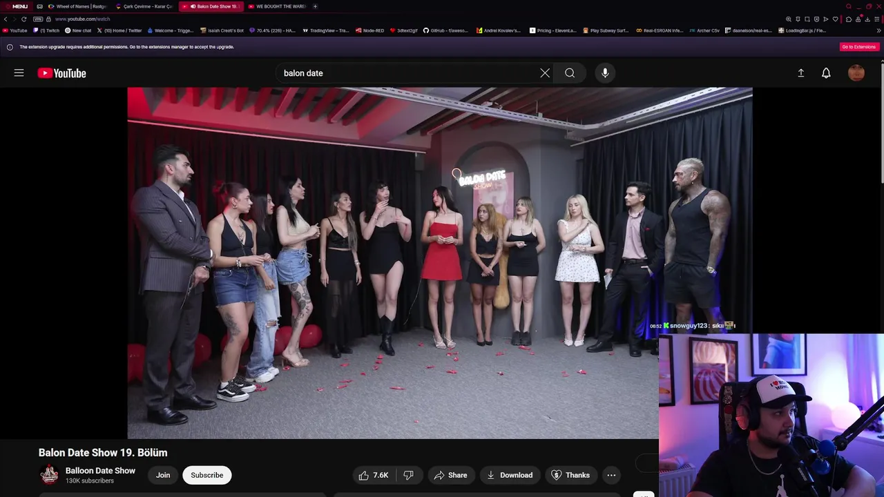This screenshot has height=497, width=884.
Task: Click the tab islands workspace icon
Action: point(39,6)
